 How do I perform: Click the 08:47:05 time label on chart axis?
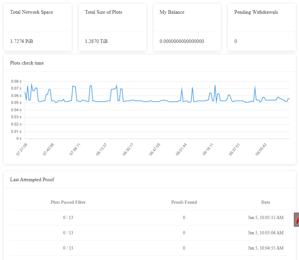(x=155, y=149)
